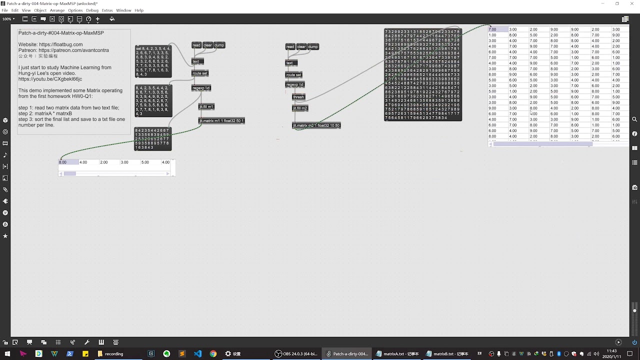Open the Extras menu
This screenshot has height=360, width=640.
(x=107, y=10)
